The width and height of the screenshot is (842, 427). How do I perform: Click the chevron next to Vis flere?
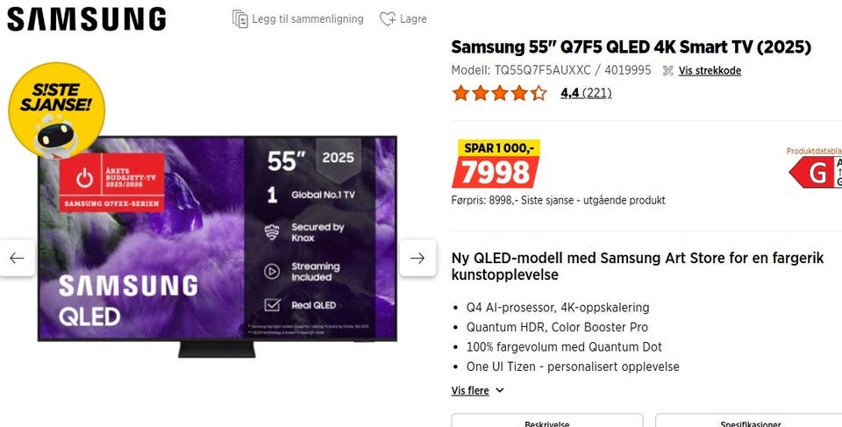pos(499,390)
